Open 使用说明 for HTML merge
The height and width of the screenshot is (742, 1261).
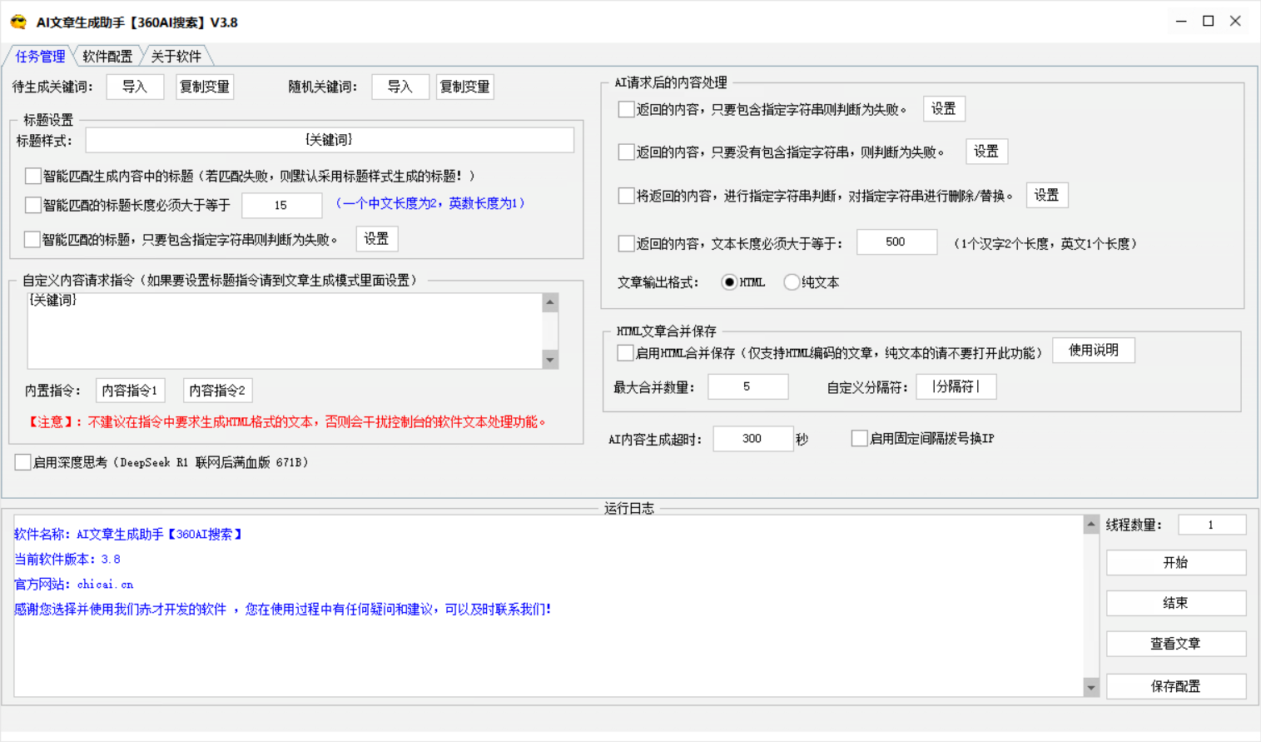(x=1094, y=351)
